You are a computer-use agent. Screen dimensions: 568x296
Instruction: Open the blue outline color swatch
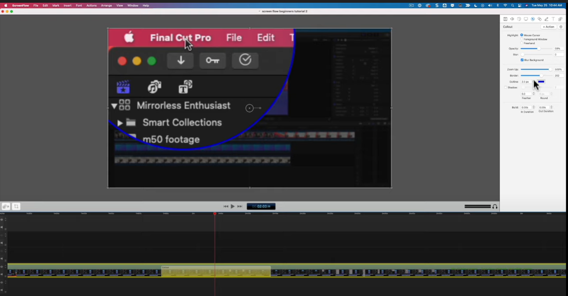(541, 82)
